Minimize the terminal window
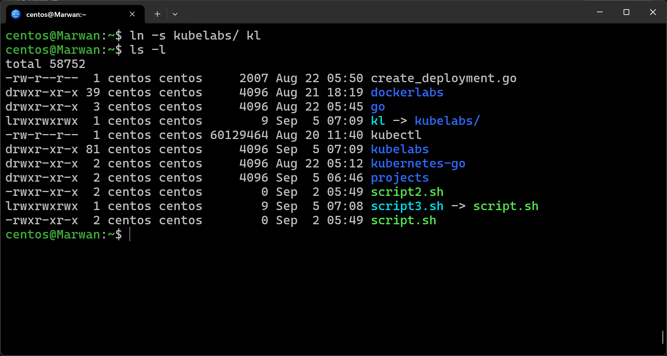Screen dimensions: 667x356 pos(600,12)
